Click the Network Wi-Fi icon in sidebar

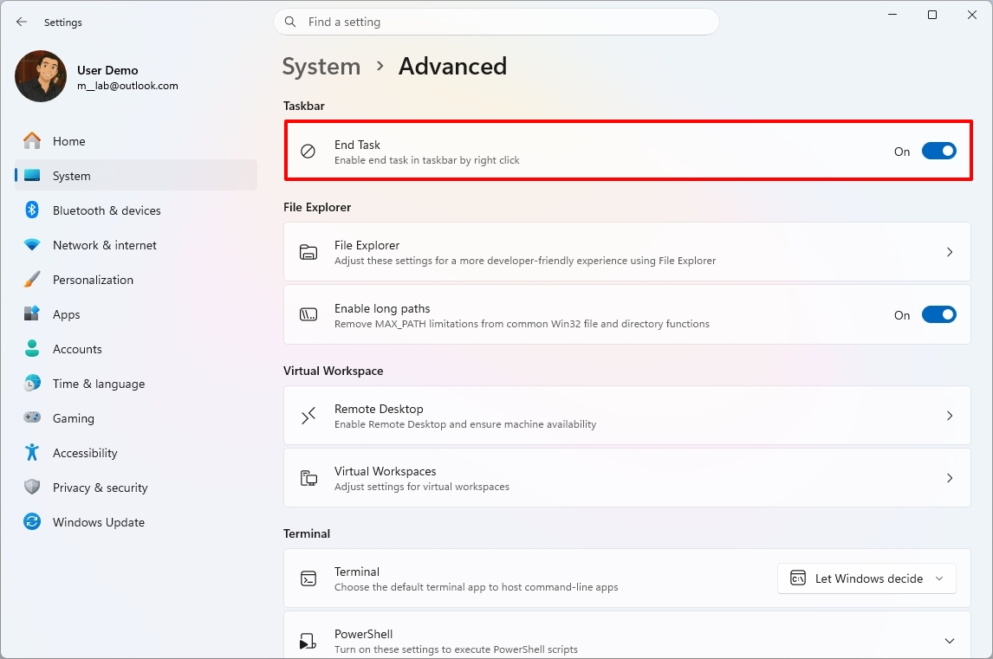32,244
